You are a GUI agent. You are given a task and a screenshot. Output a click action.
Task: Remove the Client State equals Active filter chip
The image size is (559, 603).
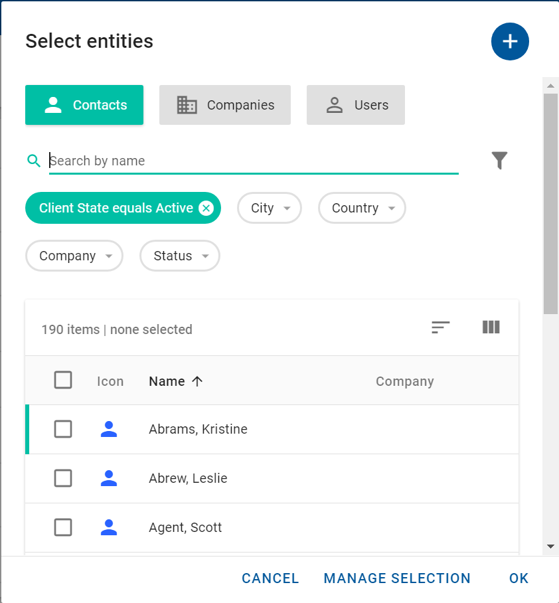click(x=206, y=208)
